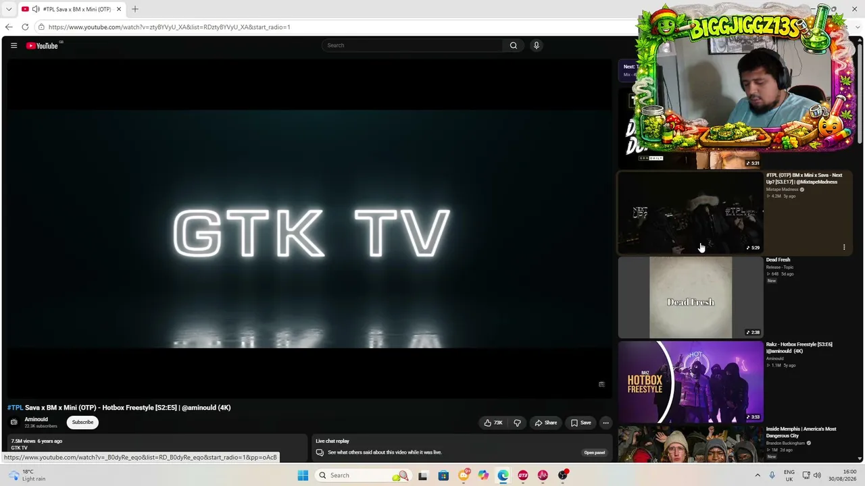Click the GTK TV video player

pos(309,228)
